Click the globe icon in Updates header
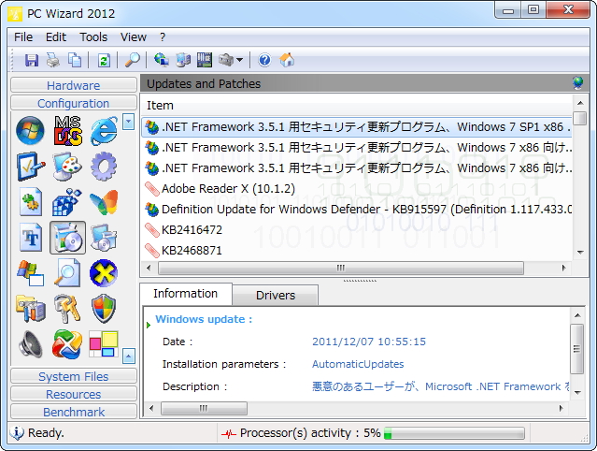Screen dimensions: 597x451 [577, 82]
